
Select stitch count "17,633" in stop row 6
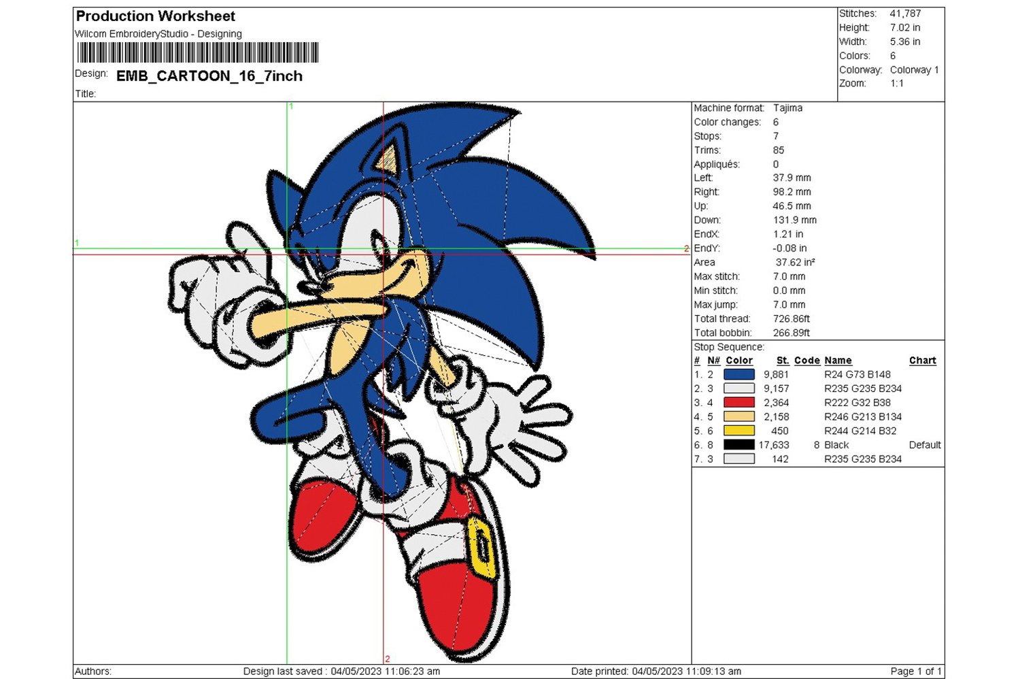coord(774,445)
